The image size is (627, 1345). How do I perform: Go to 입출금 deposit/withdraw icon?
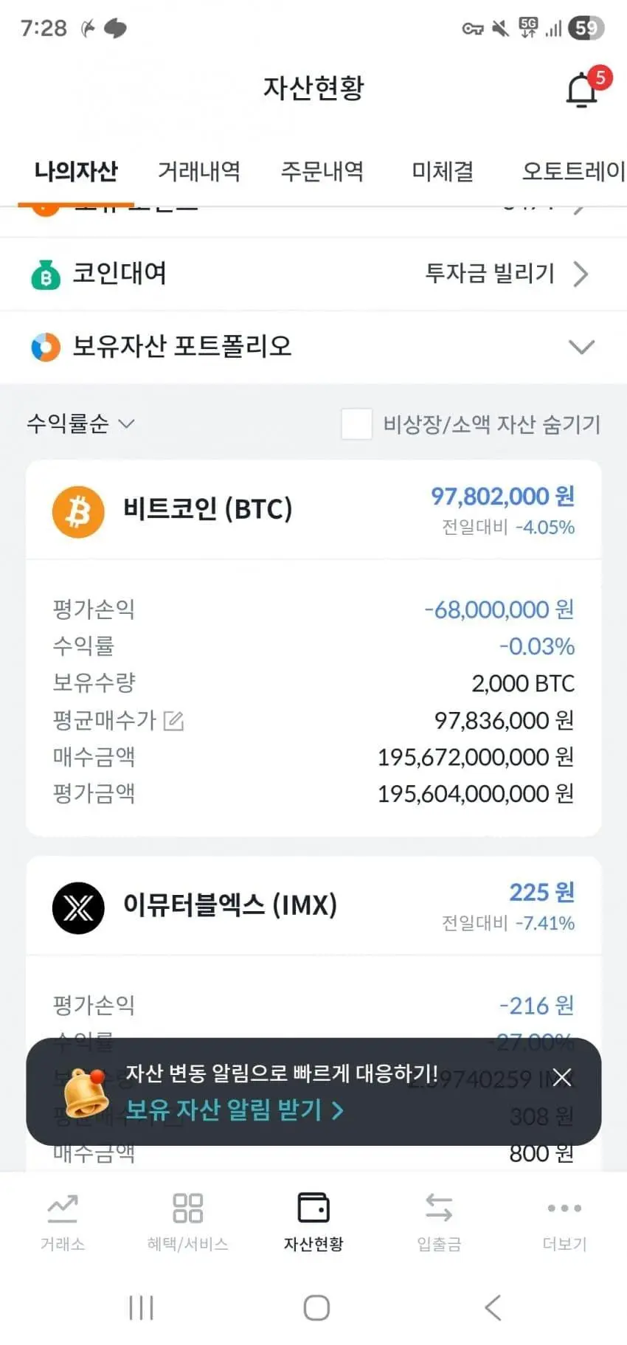click(x=439, y=1209)
